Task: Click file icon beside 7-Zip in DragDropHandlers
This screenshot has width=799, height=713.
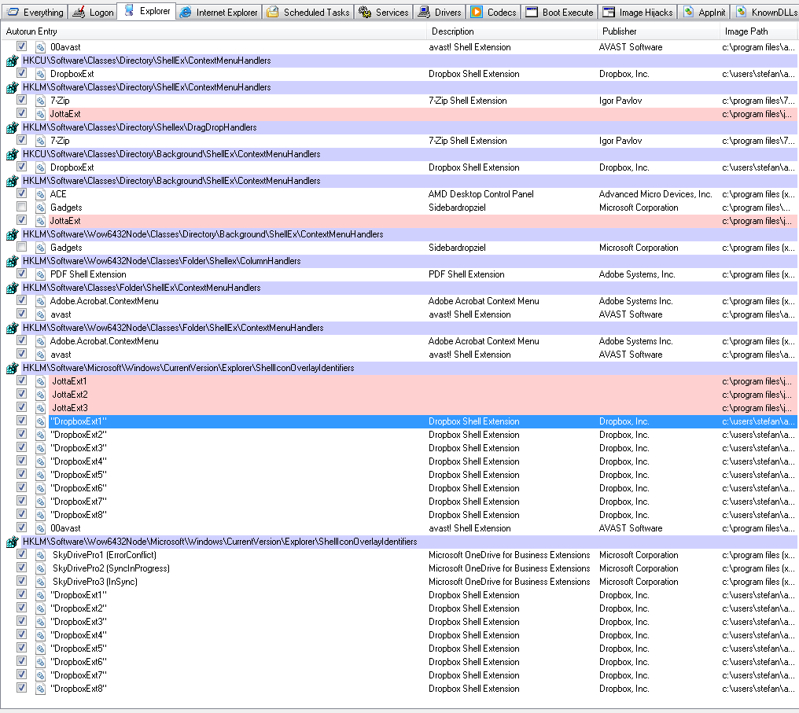Action: tap(41, 141)
